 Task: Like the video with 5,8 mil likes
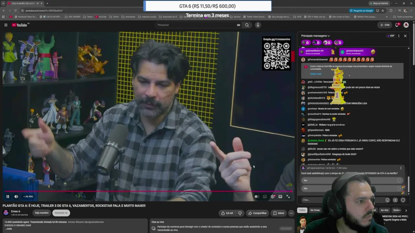coord(227,213)
